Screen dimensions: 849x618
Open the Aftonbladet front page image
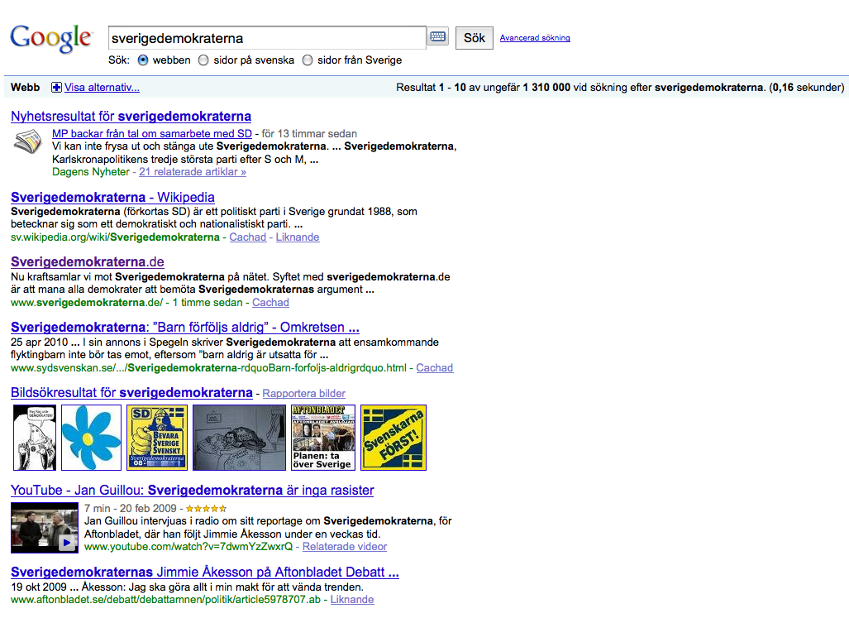pyautogui.click(x=323, y=437)
